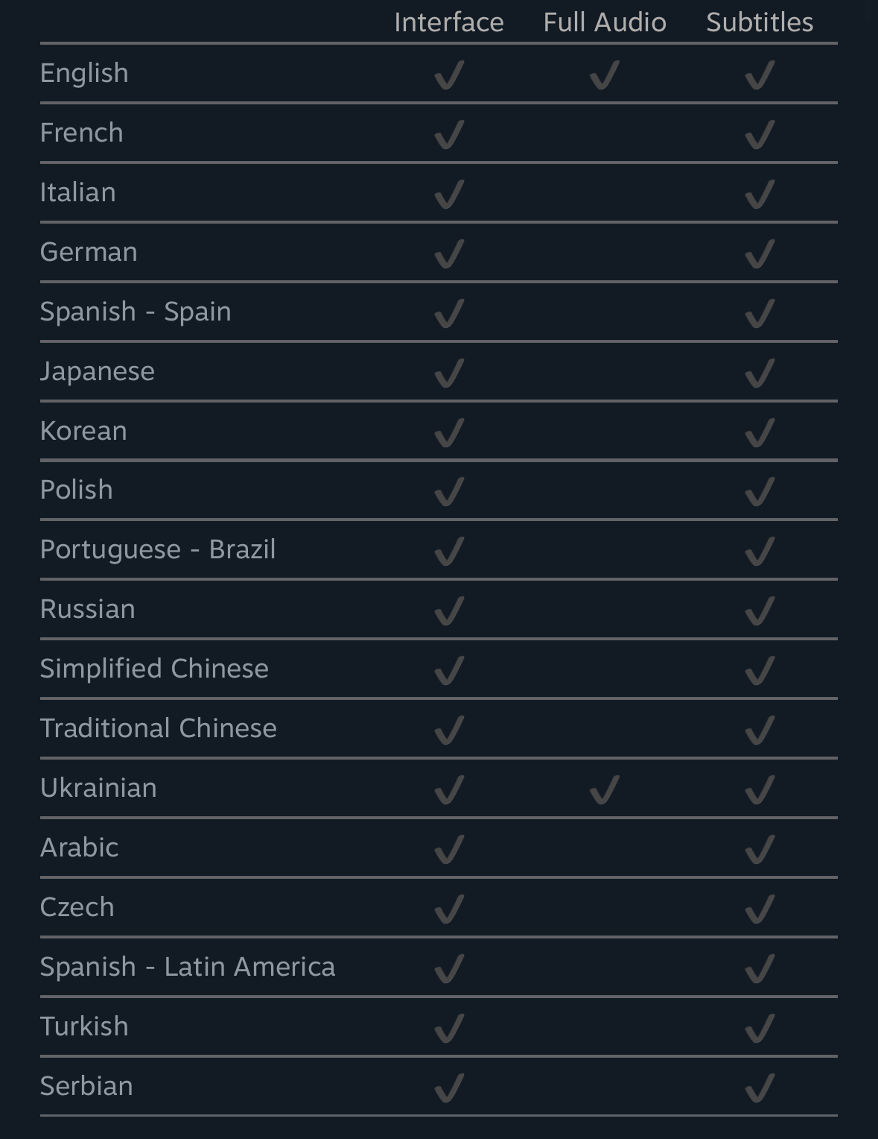
Task: Click the Serbian Interface checkmark
Action: pos(449,1088)
